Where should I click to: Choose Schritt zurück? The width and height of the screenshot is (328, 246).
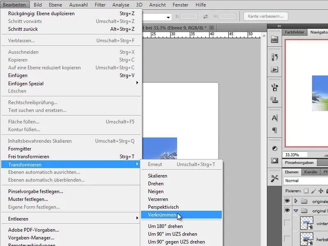pyautogui.click(x=71, y=29)
